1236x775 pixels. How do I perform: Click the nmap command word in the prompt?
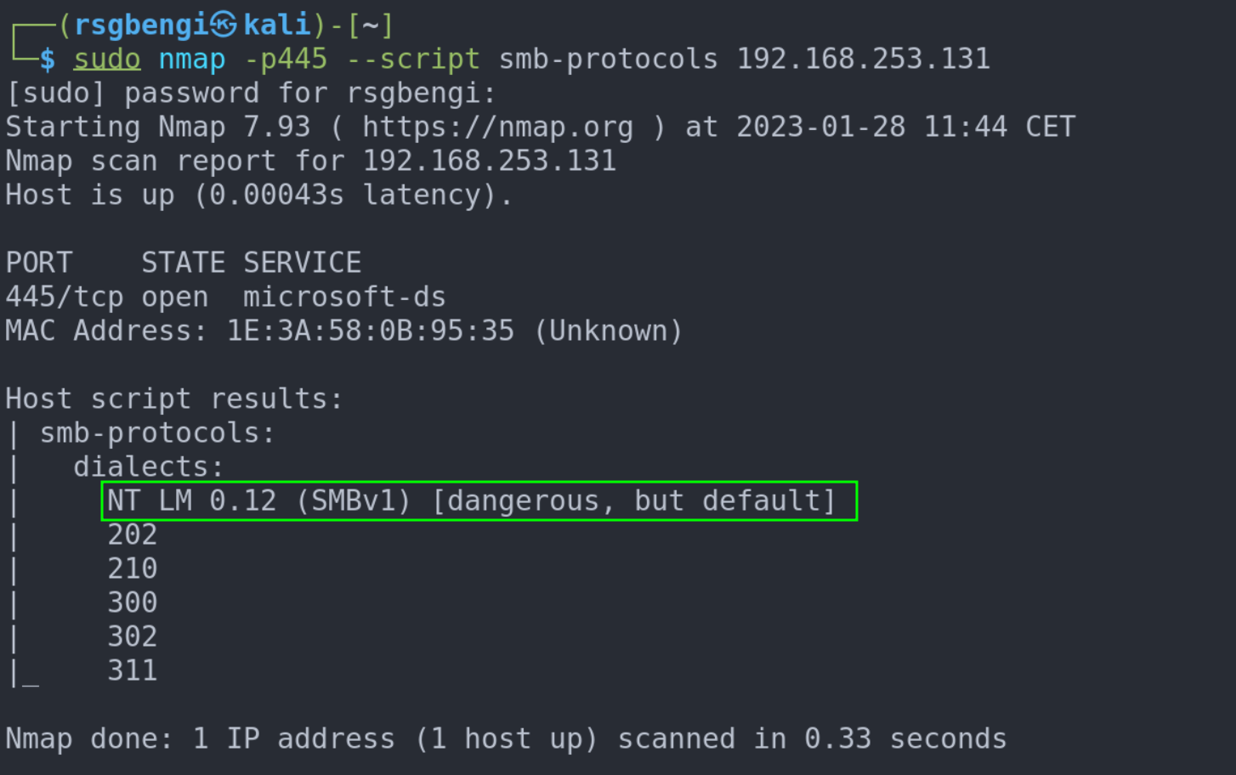click(x=192, y=59)
